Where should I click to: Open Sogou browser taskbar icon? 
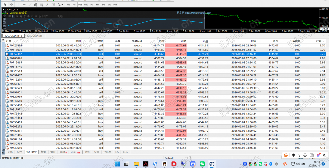click(155, 164)
